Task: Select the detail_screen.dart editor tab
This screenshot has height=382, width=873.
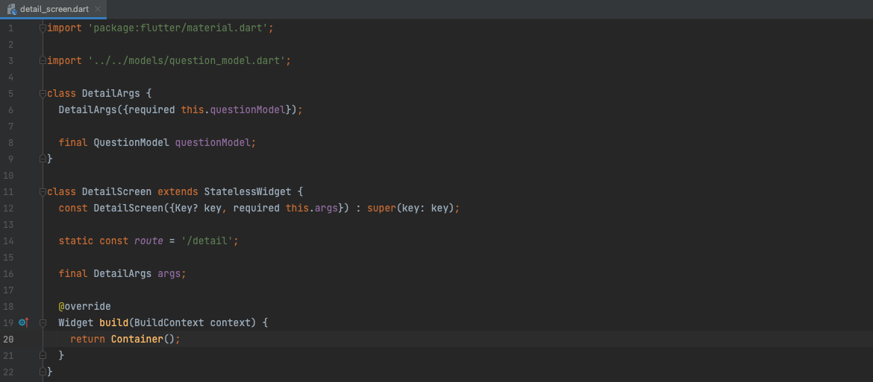Action: point(54,10)
